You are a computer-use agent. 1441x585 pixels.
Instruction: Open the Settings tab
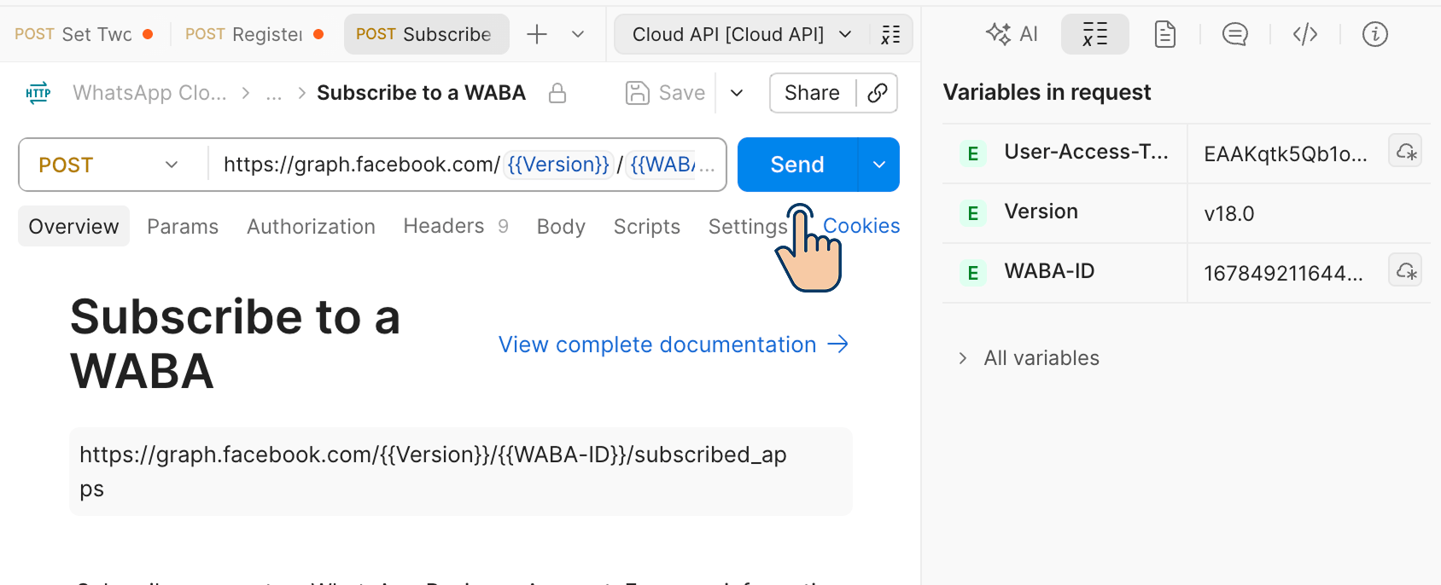point(748,226)
